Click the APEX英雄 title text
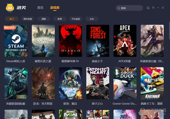170x119 pixels. (124, 61)
